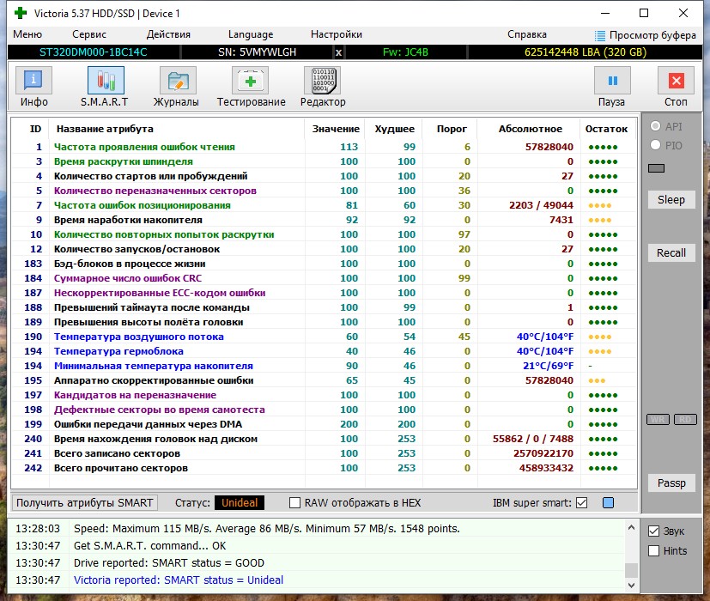Select row Суммарное число ошибок CRC

324,278
